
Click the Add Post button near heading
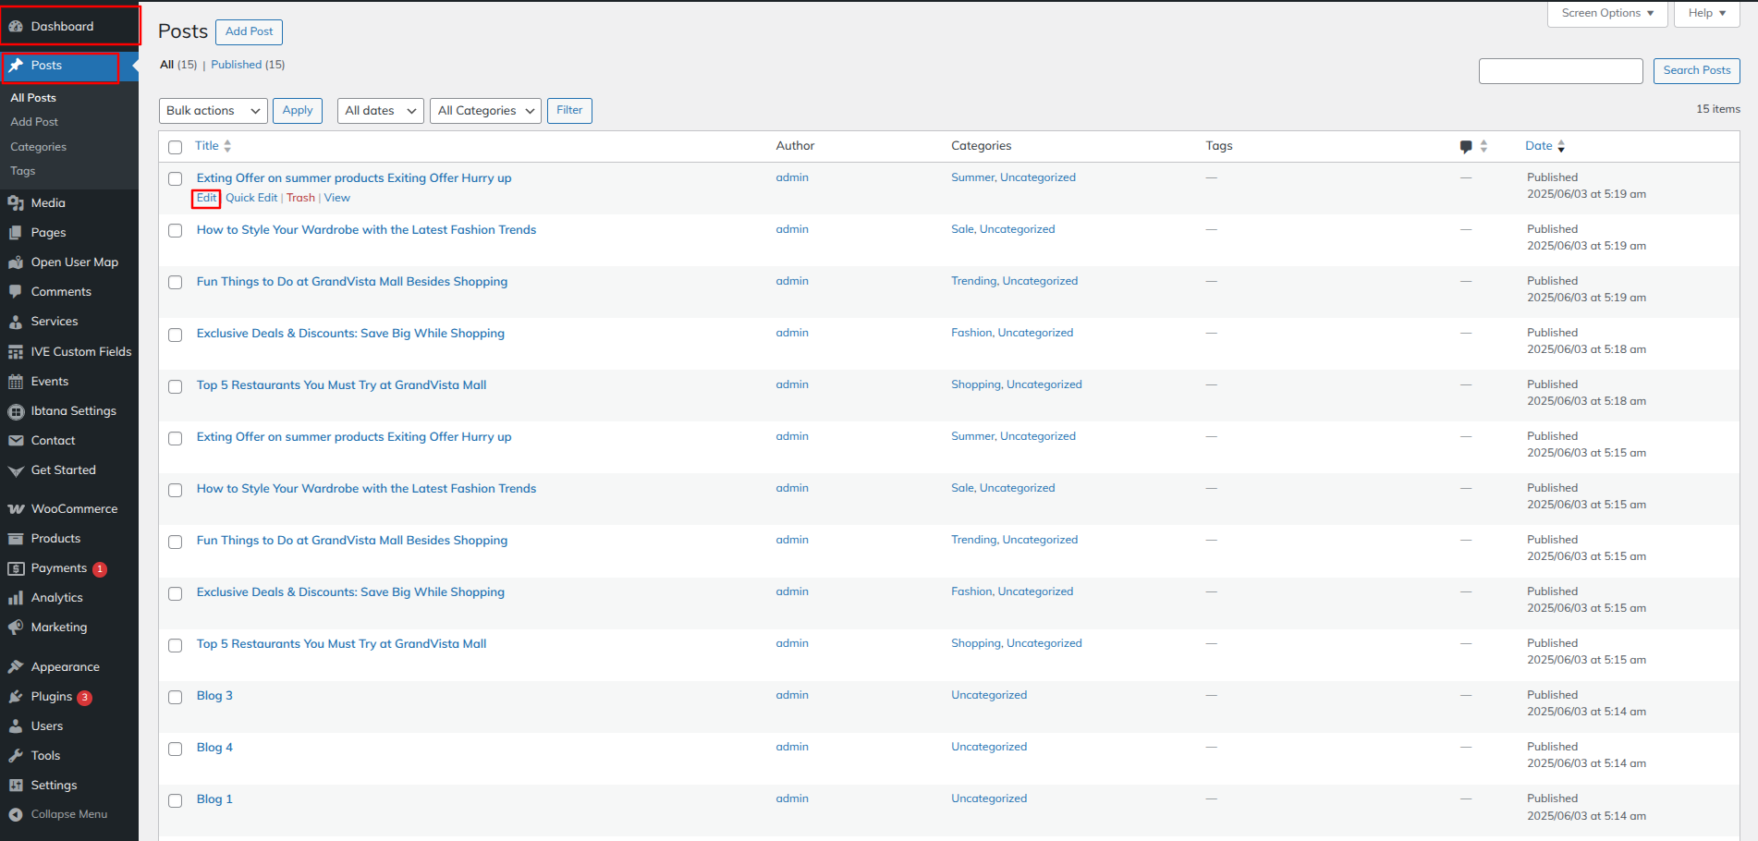pos(249,31)
